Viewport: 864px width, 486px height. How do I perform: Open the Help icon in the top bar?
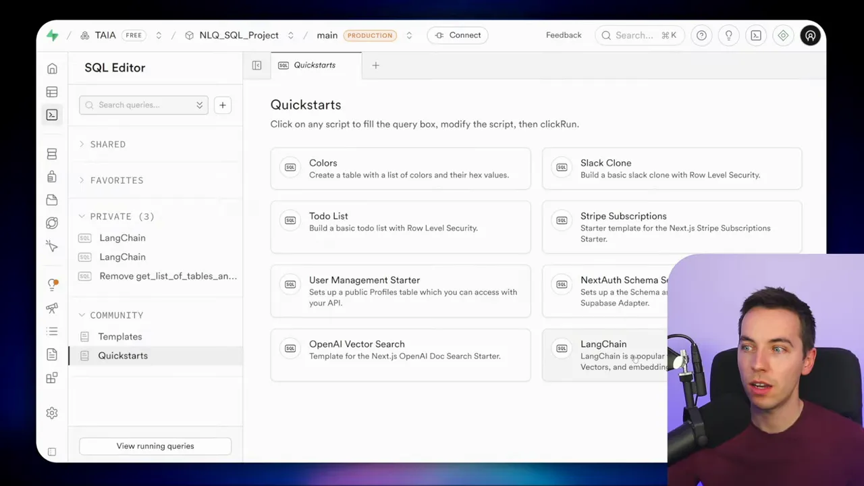click(701, 35)
